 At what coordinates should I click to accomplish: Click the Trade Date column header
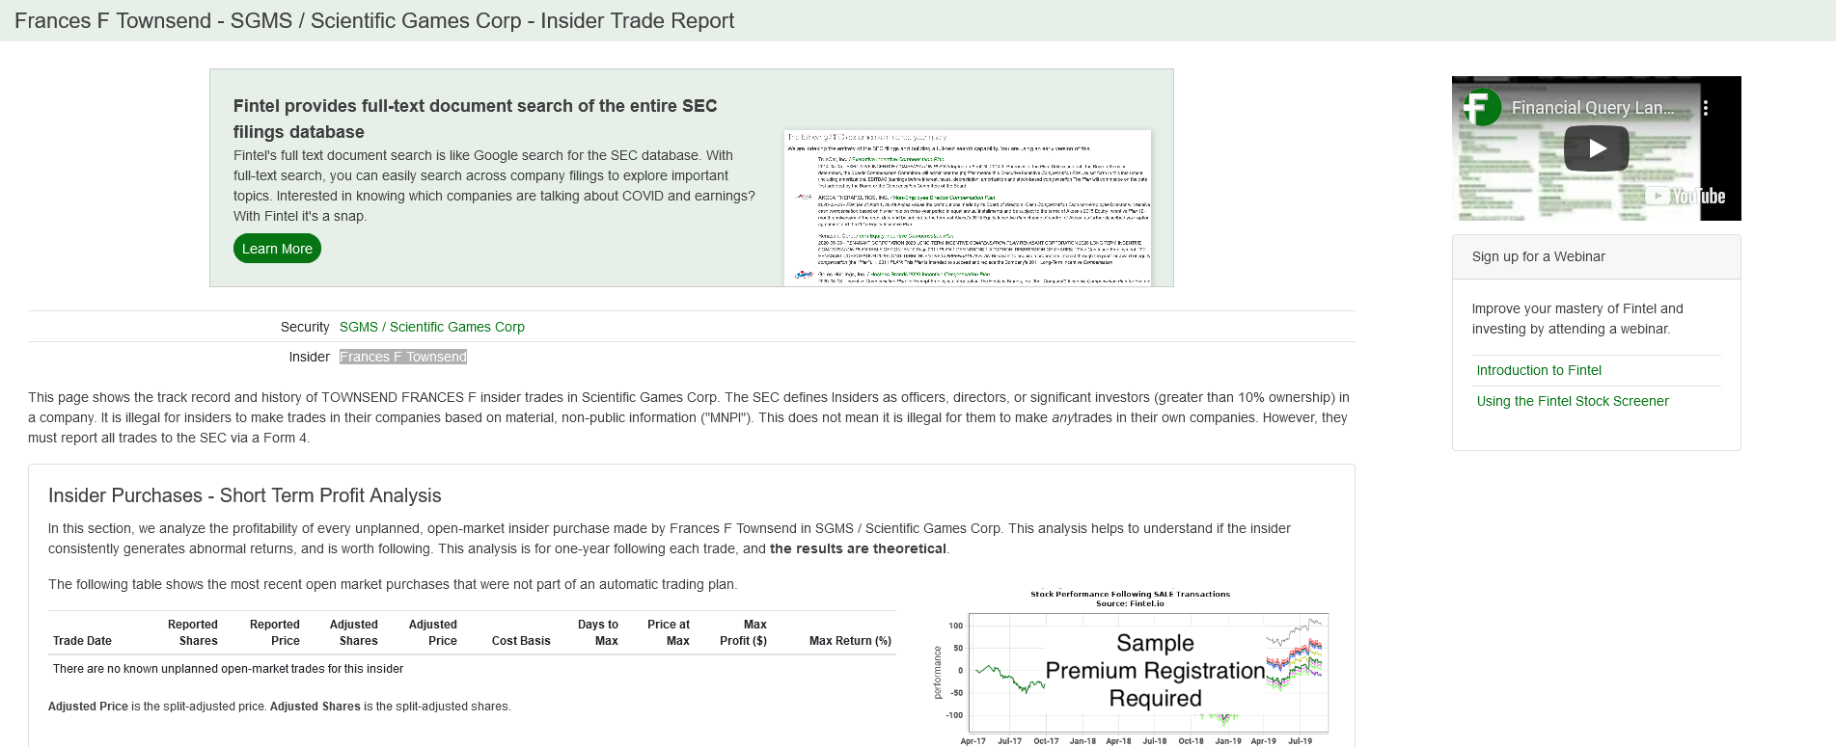82,641
